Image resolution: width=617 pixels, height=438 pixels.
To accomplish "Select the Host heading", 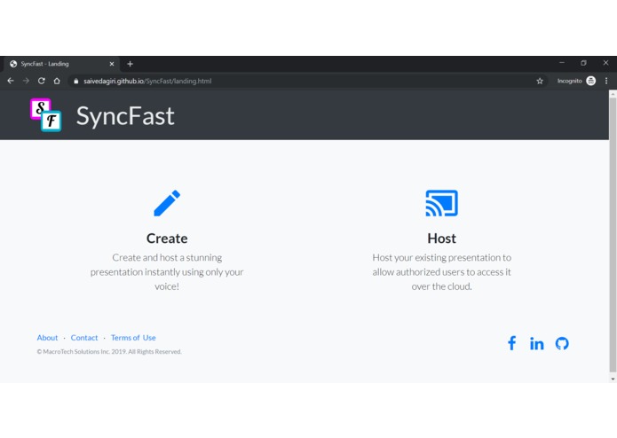I will [441, 238].
